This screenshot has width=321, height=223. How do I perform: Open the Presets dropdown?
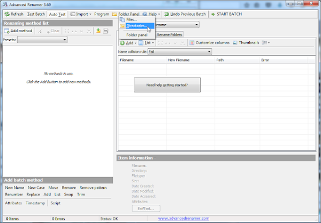tap(42, 40)
